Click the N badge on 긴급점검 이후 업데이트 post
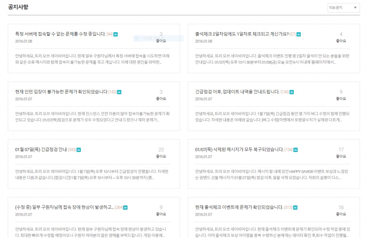Screen dimensions: 365x238 [292, 92]
